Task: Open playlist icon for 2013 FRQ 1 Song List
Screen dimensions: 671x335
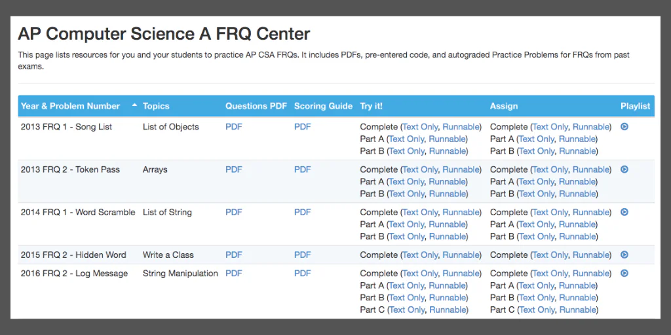Action: point(624,126)
